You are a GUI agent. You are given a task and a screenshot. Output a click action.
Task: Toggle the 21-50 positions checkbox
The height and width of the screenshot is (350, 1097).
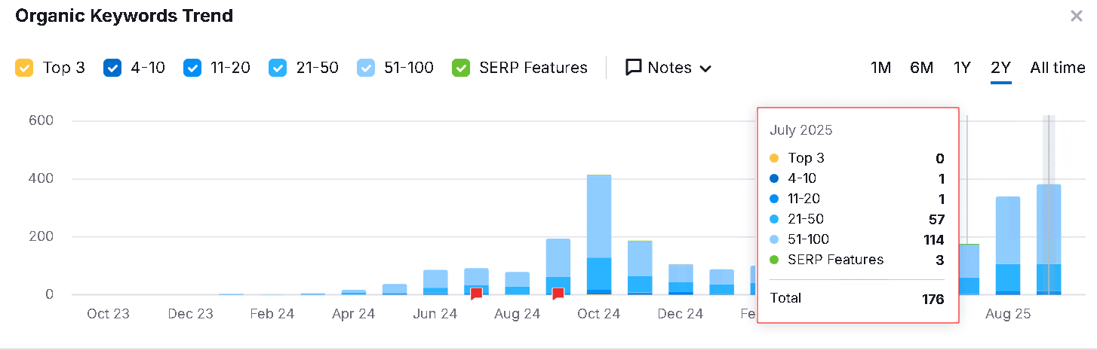[278, 68]
